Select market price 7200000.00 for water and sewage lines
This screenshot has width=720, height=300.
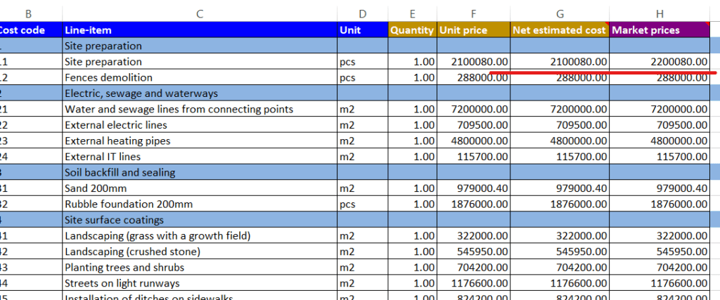[660, 109]
